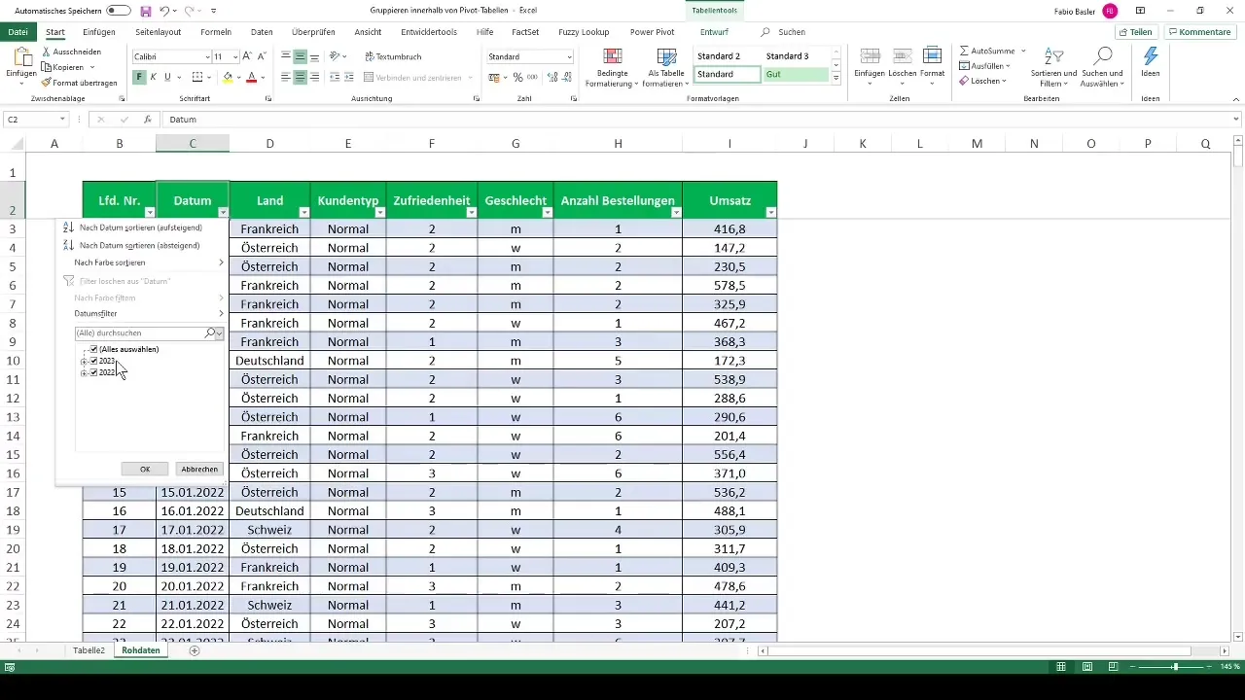Toggle bold (F) formatting
The height and width of the screenshot is (700, 1245).
tap(140, 77)
